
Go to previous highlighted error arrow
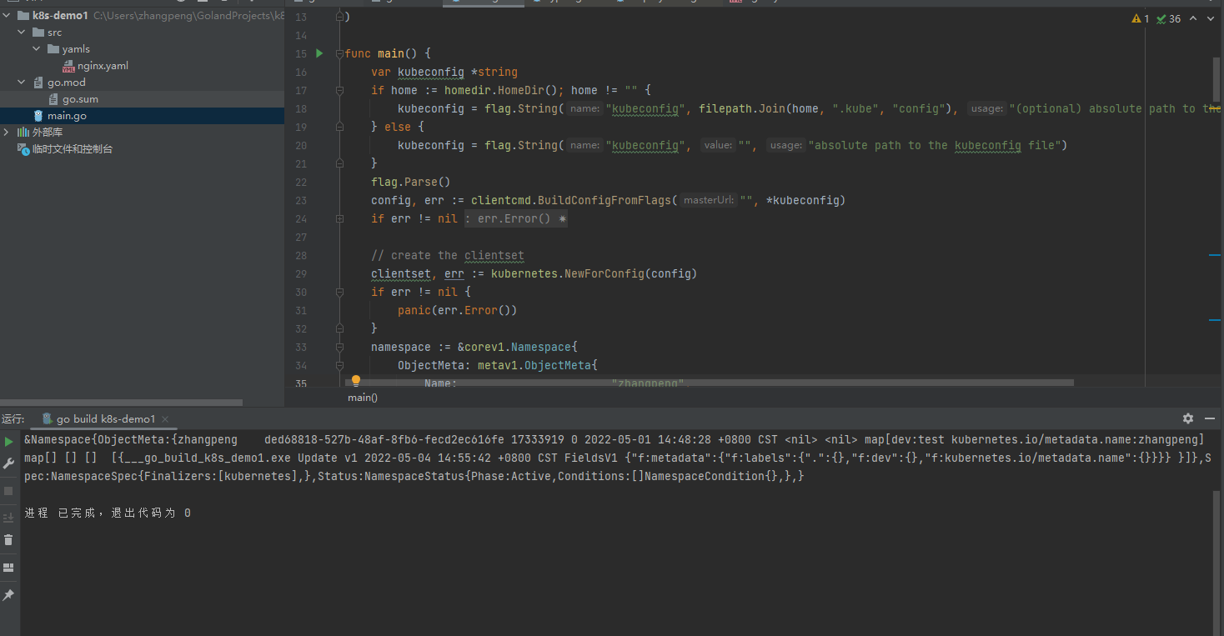point(1193,18)
